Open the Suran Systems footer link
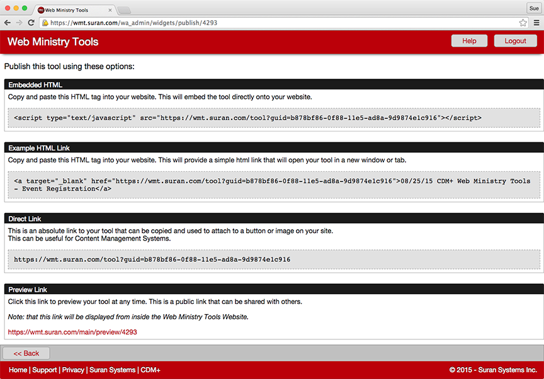 [x=113, y=370]
